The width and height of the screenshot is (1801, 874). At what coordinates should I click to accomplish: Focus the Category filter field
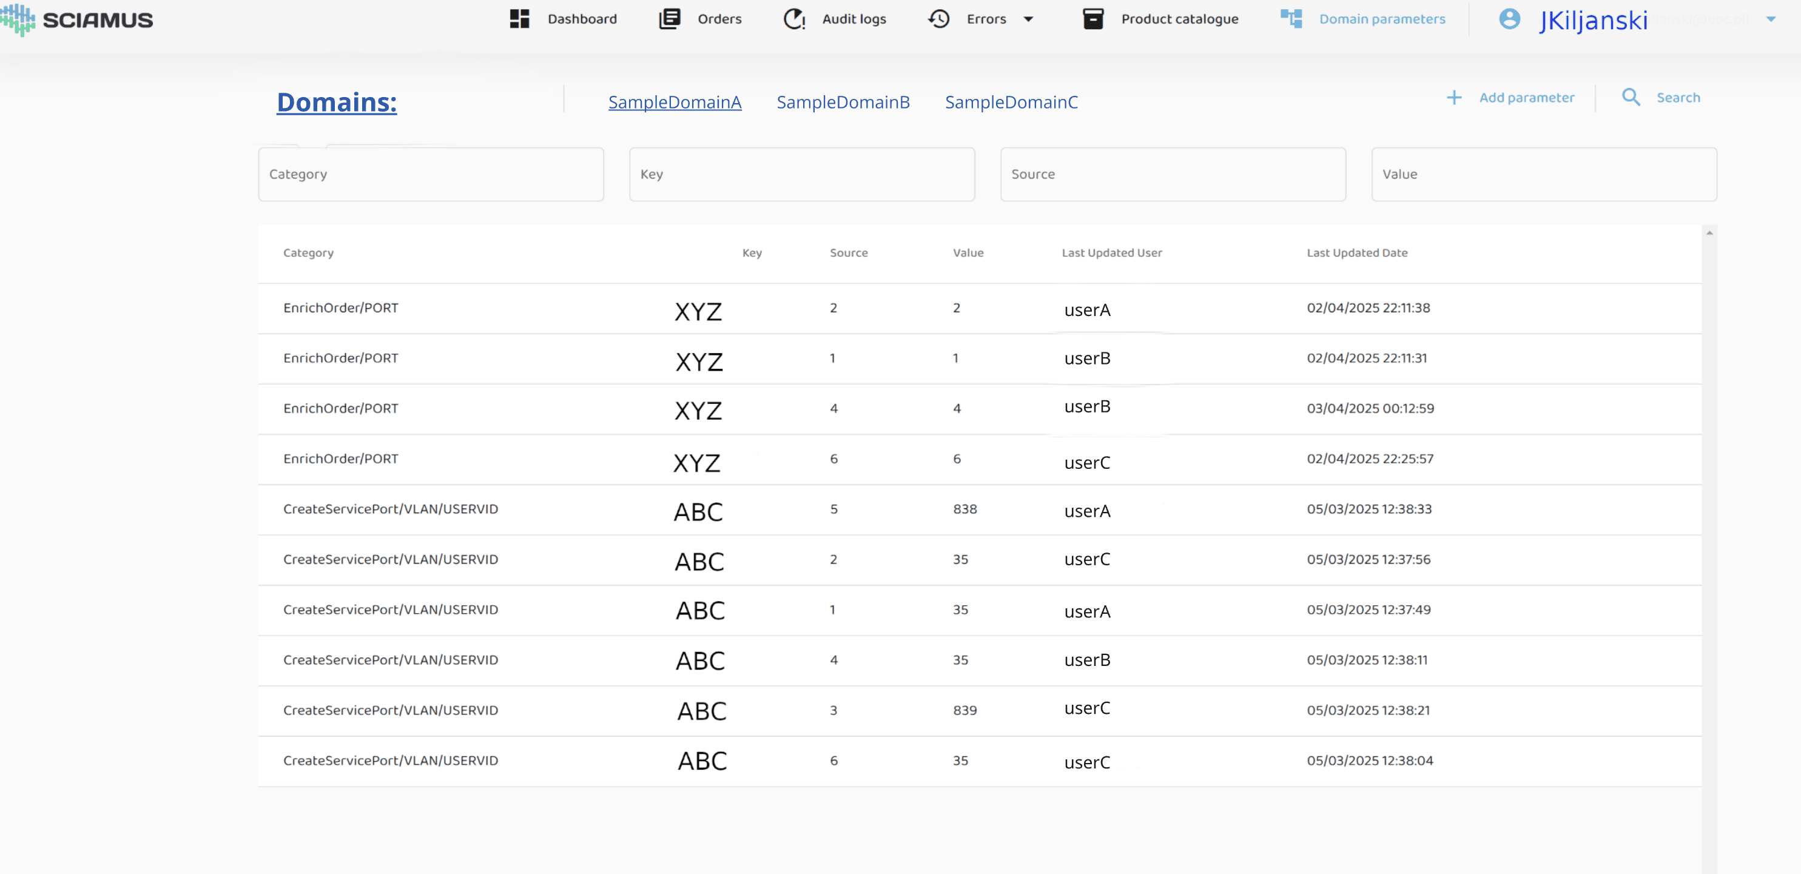coord(431,175)
